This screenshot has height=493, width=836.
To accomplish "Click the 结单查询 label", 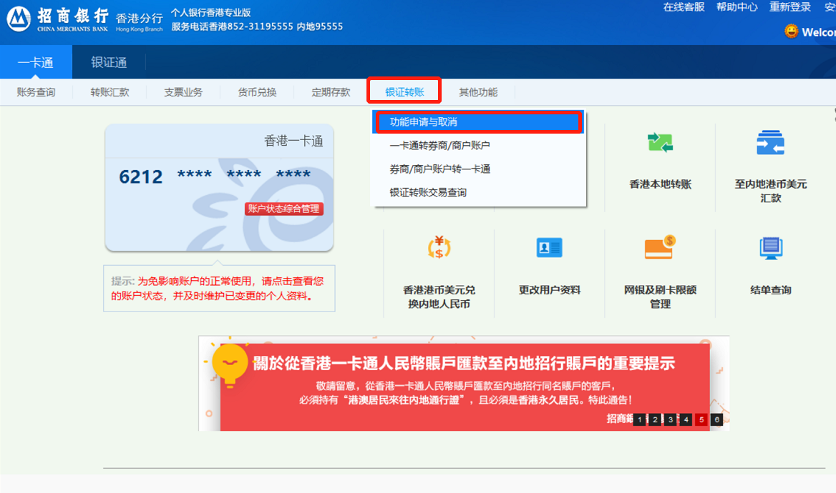I will click(x=770, y=290).
